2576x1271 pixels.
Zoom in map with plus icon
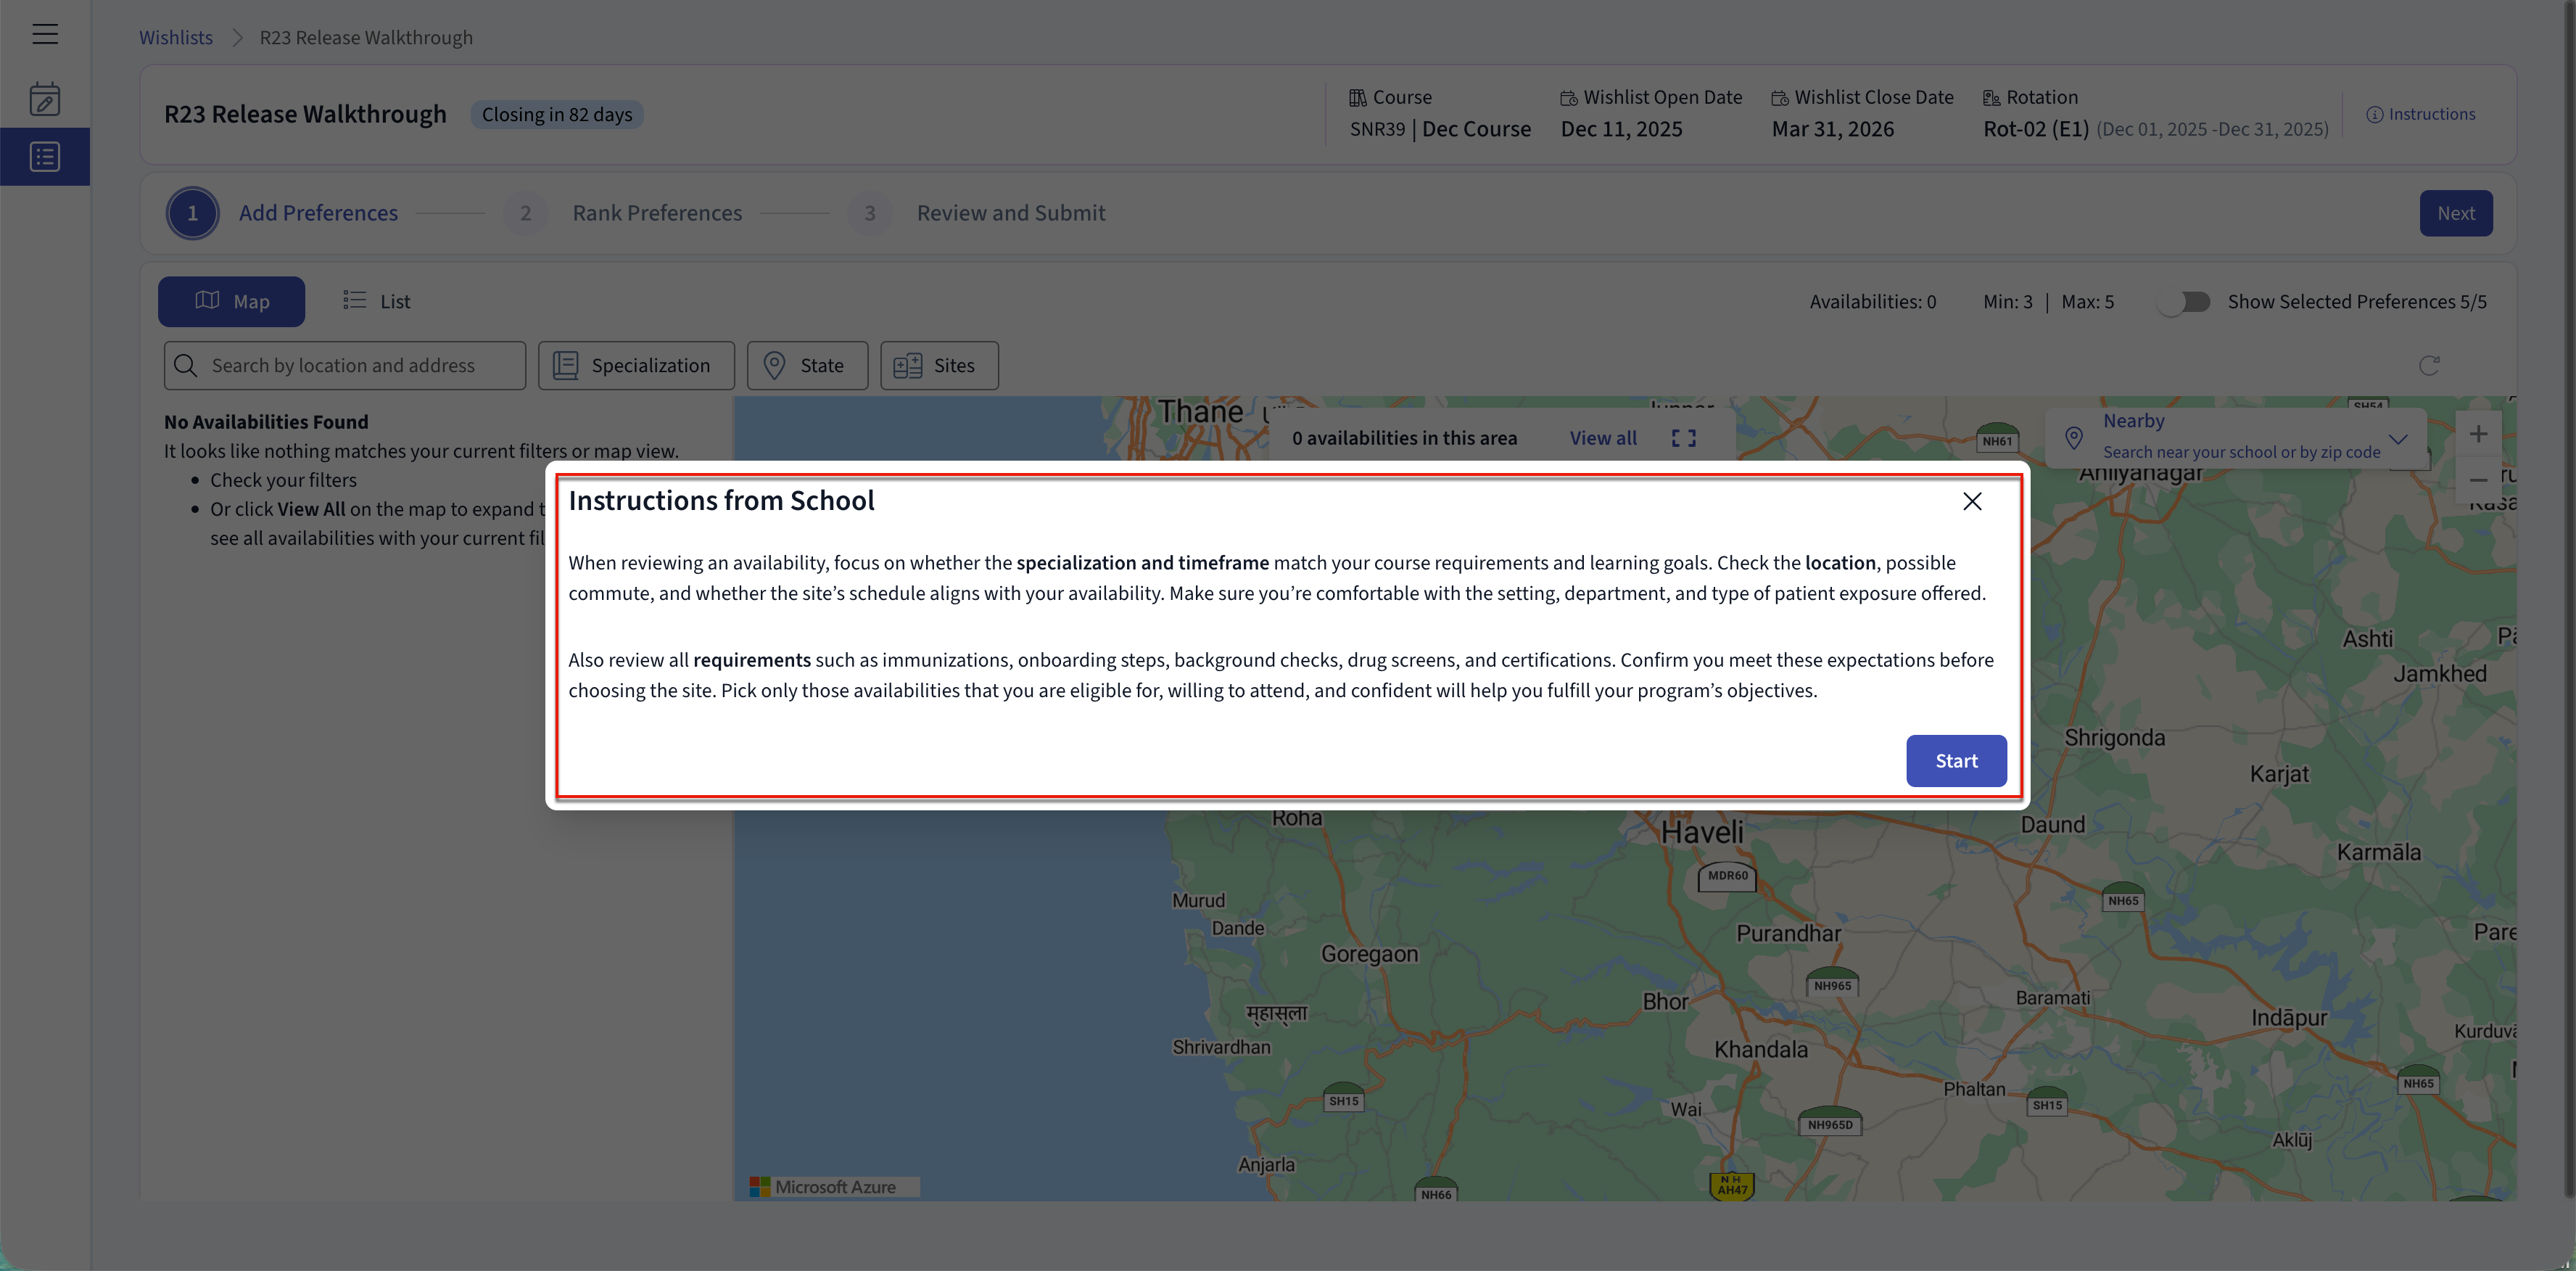pyautogui.click(x=2478, y=434)
